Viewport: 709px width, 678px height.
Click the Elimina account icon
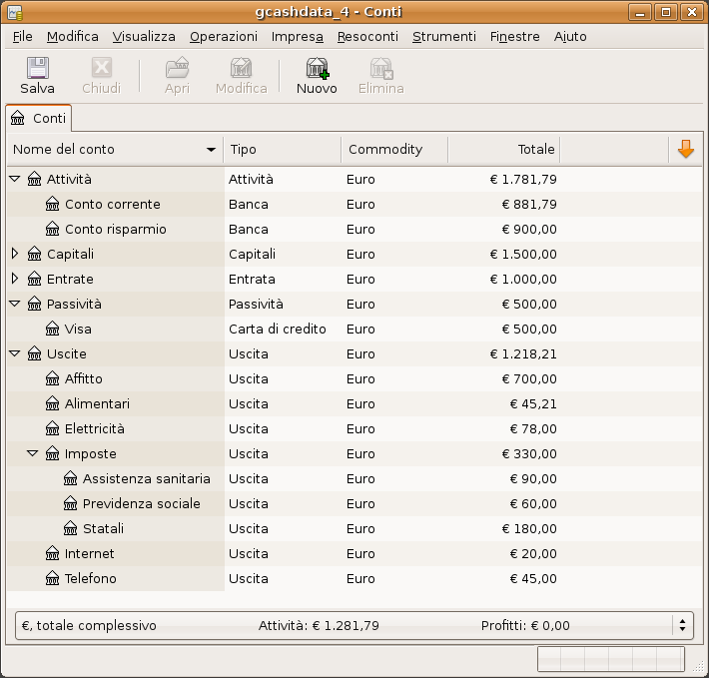(380, 69)
